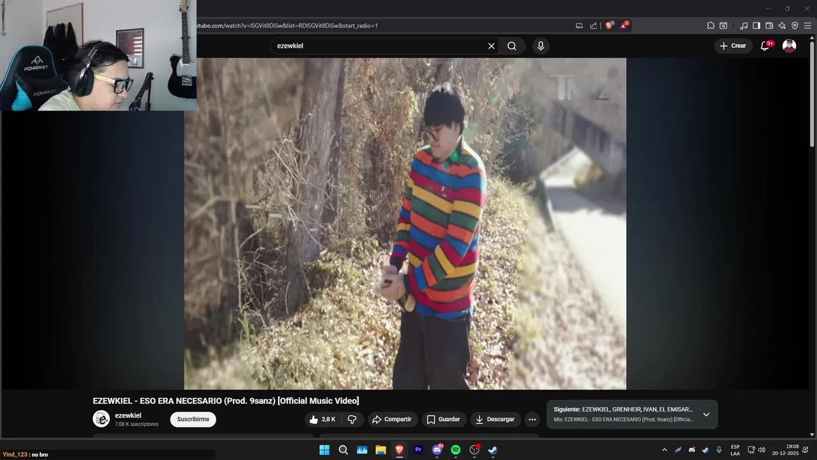
Task: Open YouTube notifications bell
Action: click(765, 46)
